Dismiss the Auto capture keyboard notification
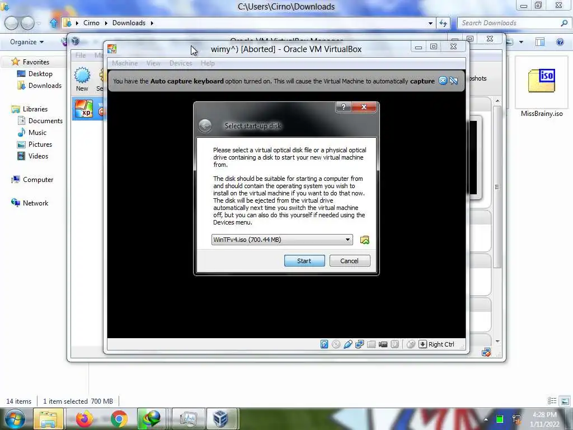 tap(443, 81)
